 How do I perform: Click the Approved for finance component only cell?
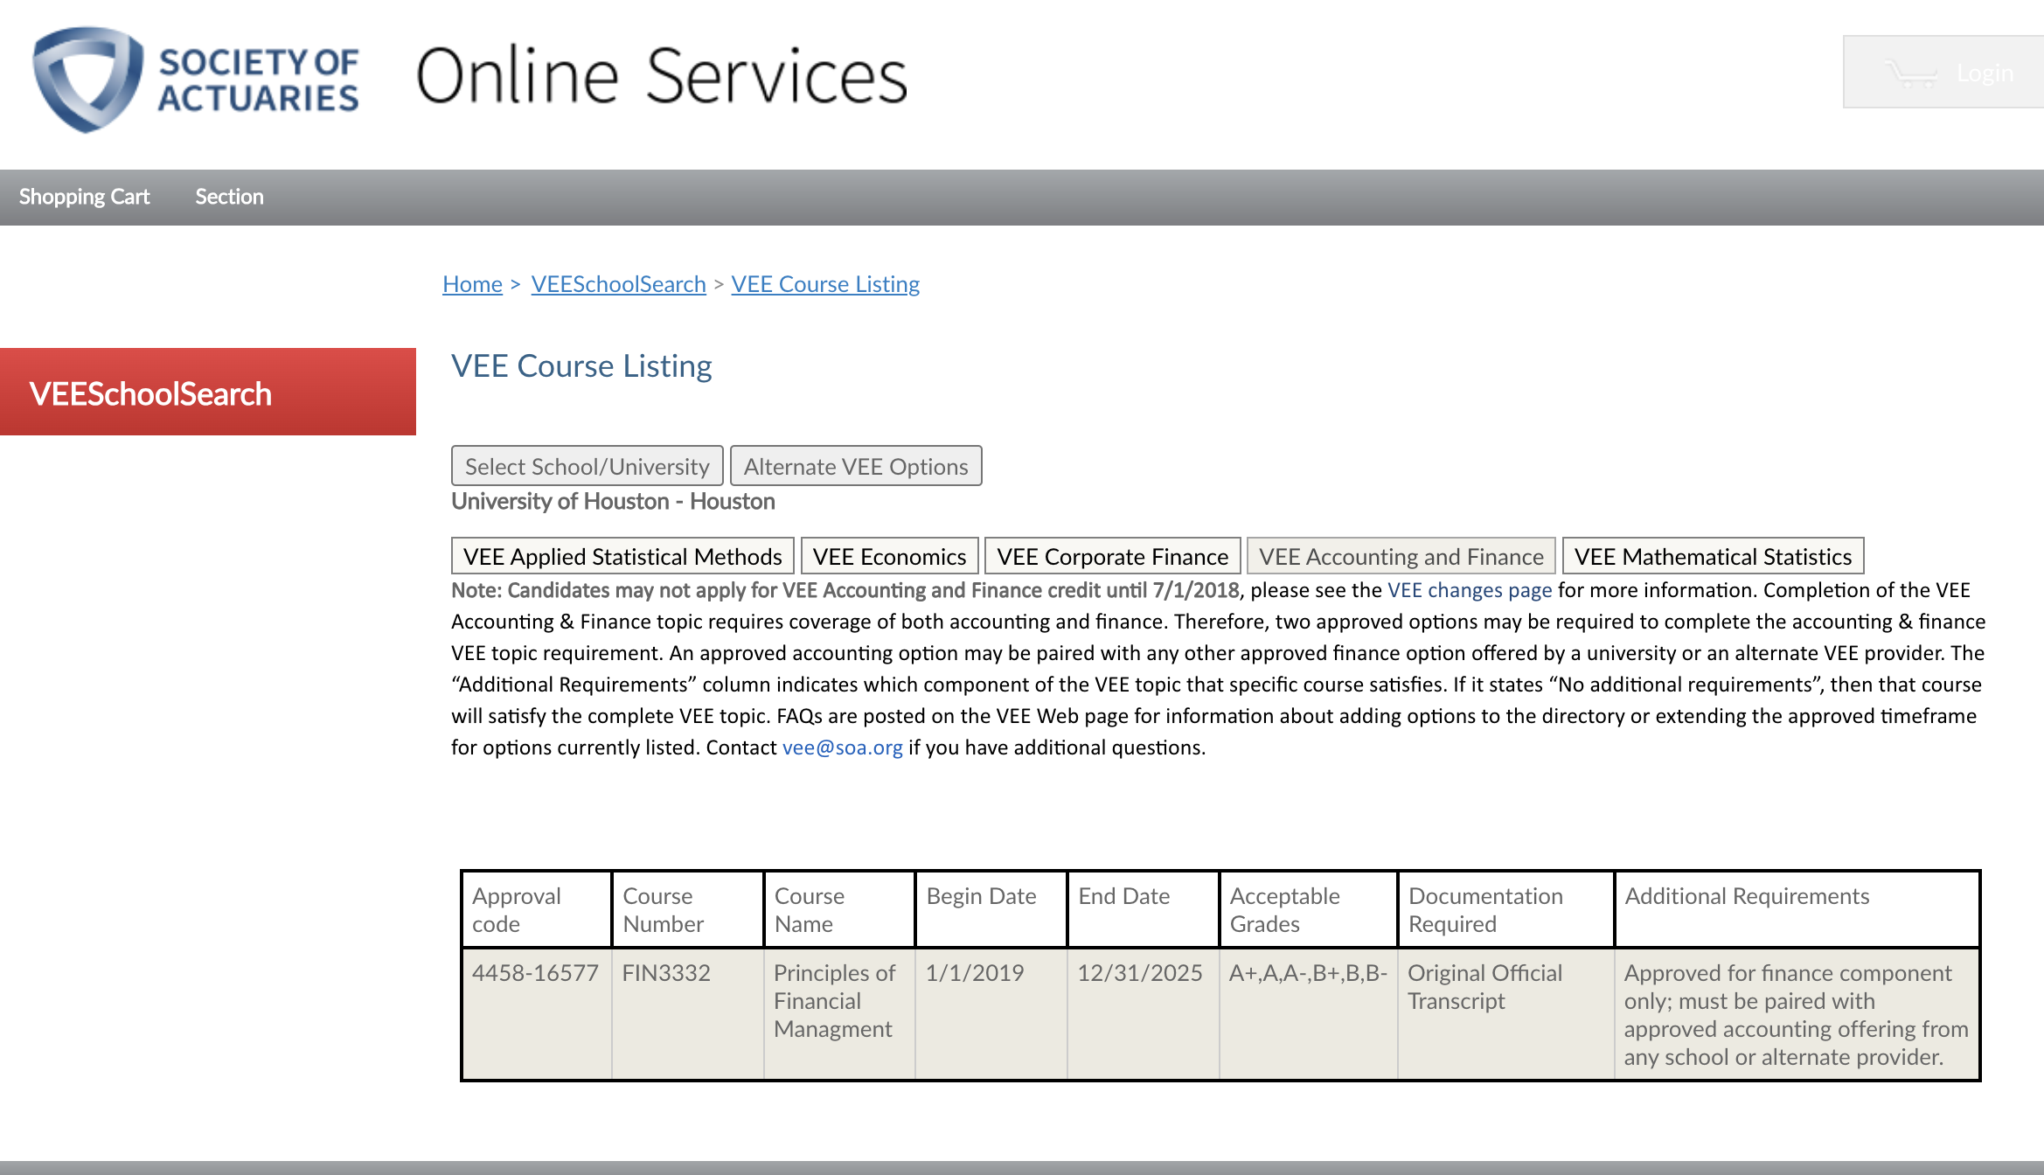pyautogui.click(x=1797, y=1014)
